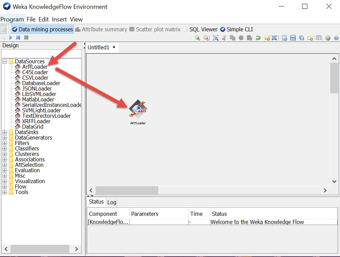Click the zoom out magnifier icon
The image size is (340, 257).
[206, 38]
